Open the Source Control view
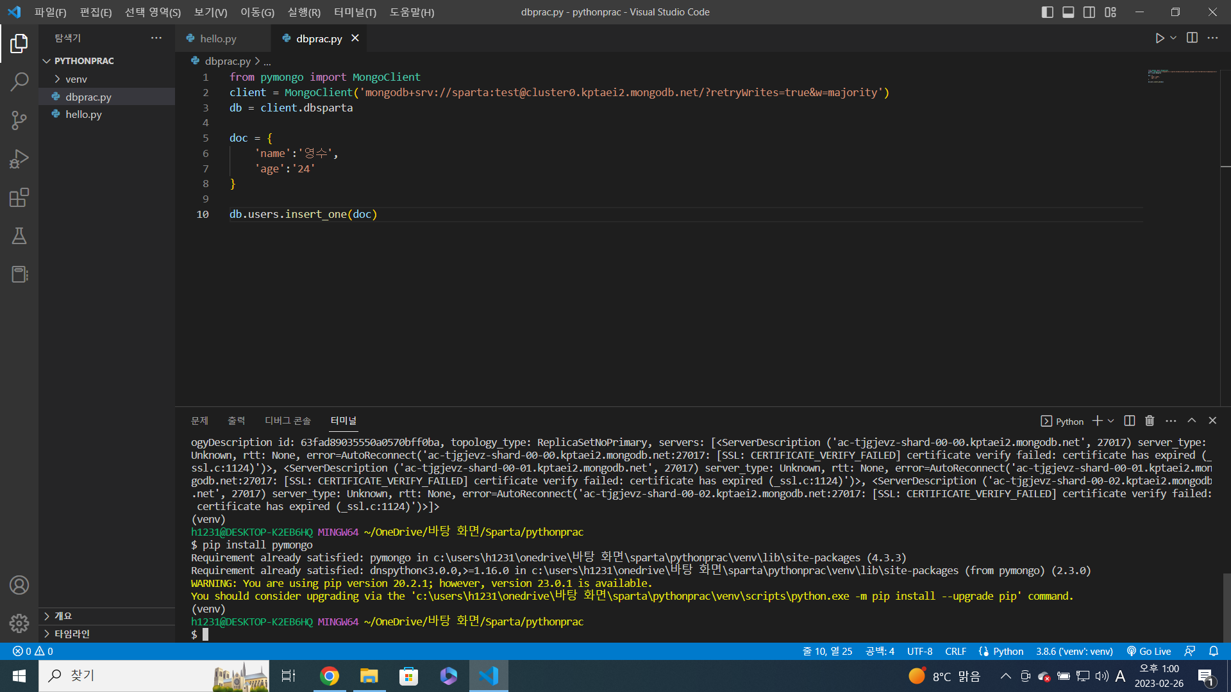 point(19,120)
